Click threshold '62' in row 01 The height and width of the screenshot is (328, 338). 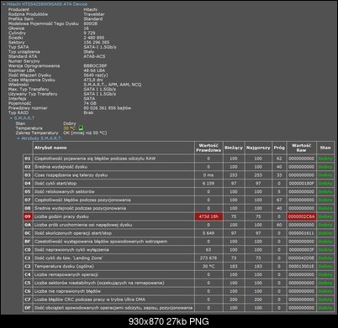[279, 159]
